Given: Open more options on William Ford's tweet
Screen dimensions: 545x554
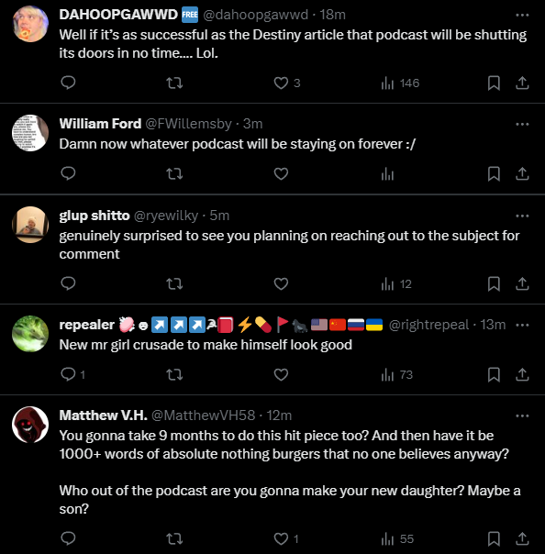Looking at the screenshot, I should click(522, 124).
